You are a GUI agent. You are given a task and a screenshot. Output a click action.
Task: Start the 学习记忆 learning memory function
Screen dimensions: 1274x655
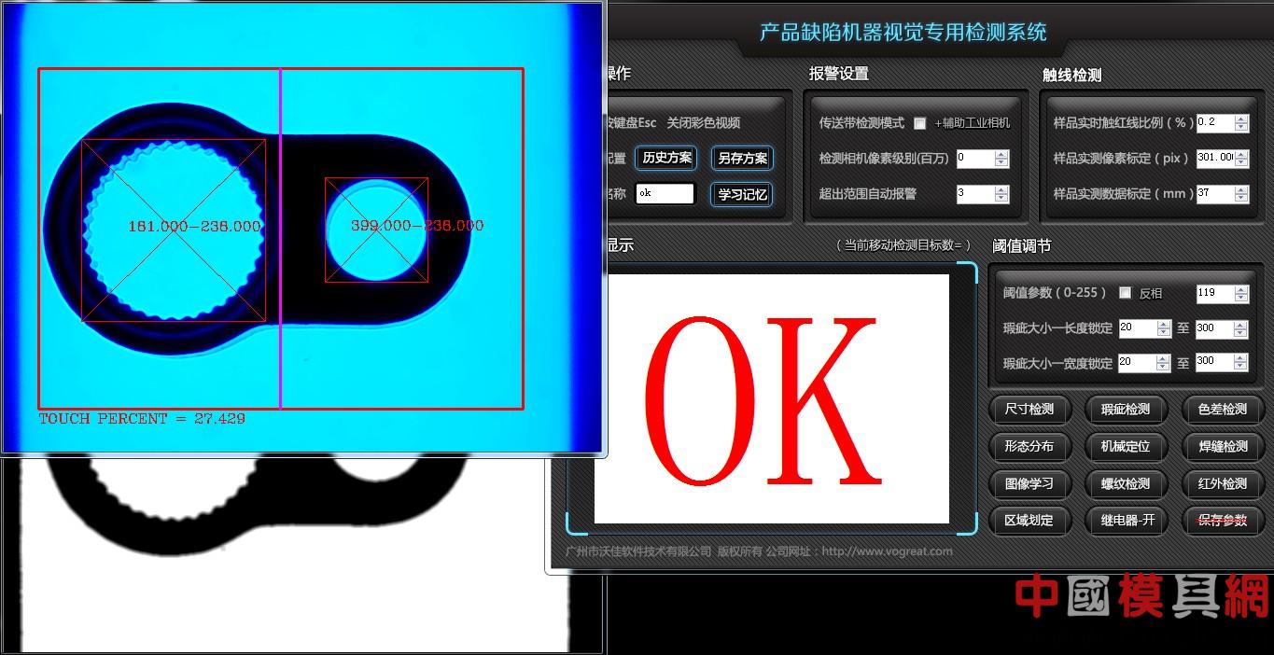[x=742, y=194]
